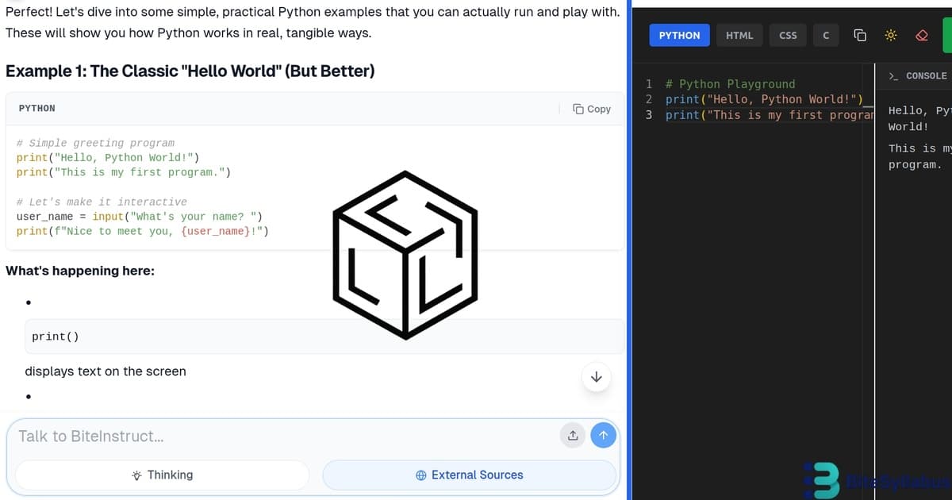Open the C language tab
This screenshot has width=952, height=500.
click(825, 35)
